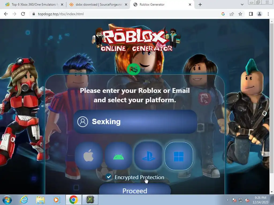The height and width of the screenshot is (205, 274).
Task: Reload the current page
Action: [23, 14]
